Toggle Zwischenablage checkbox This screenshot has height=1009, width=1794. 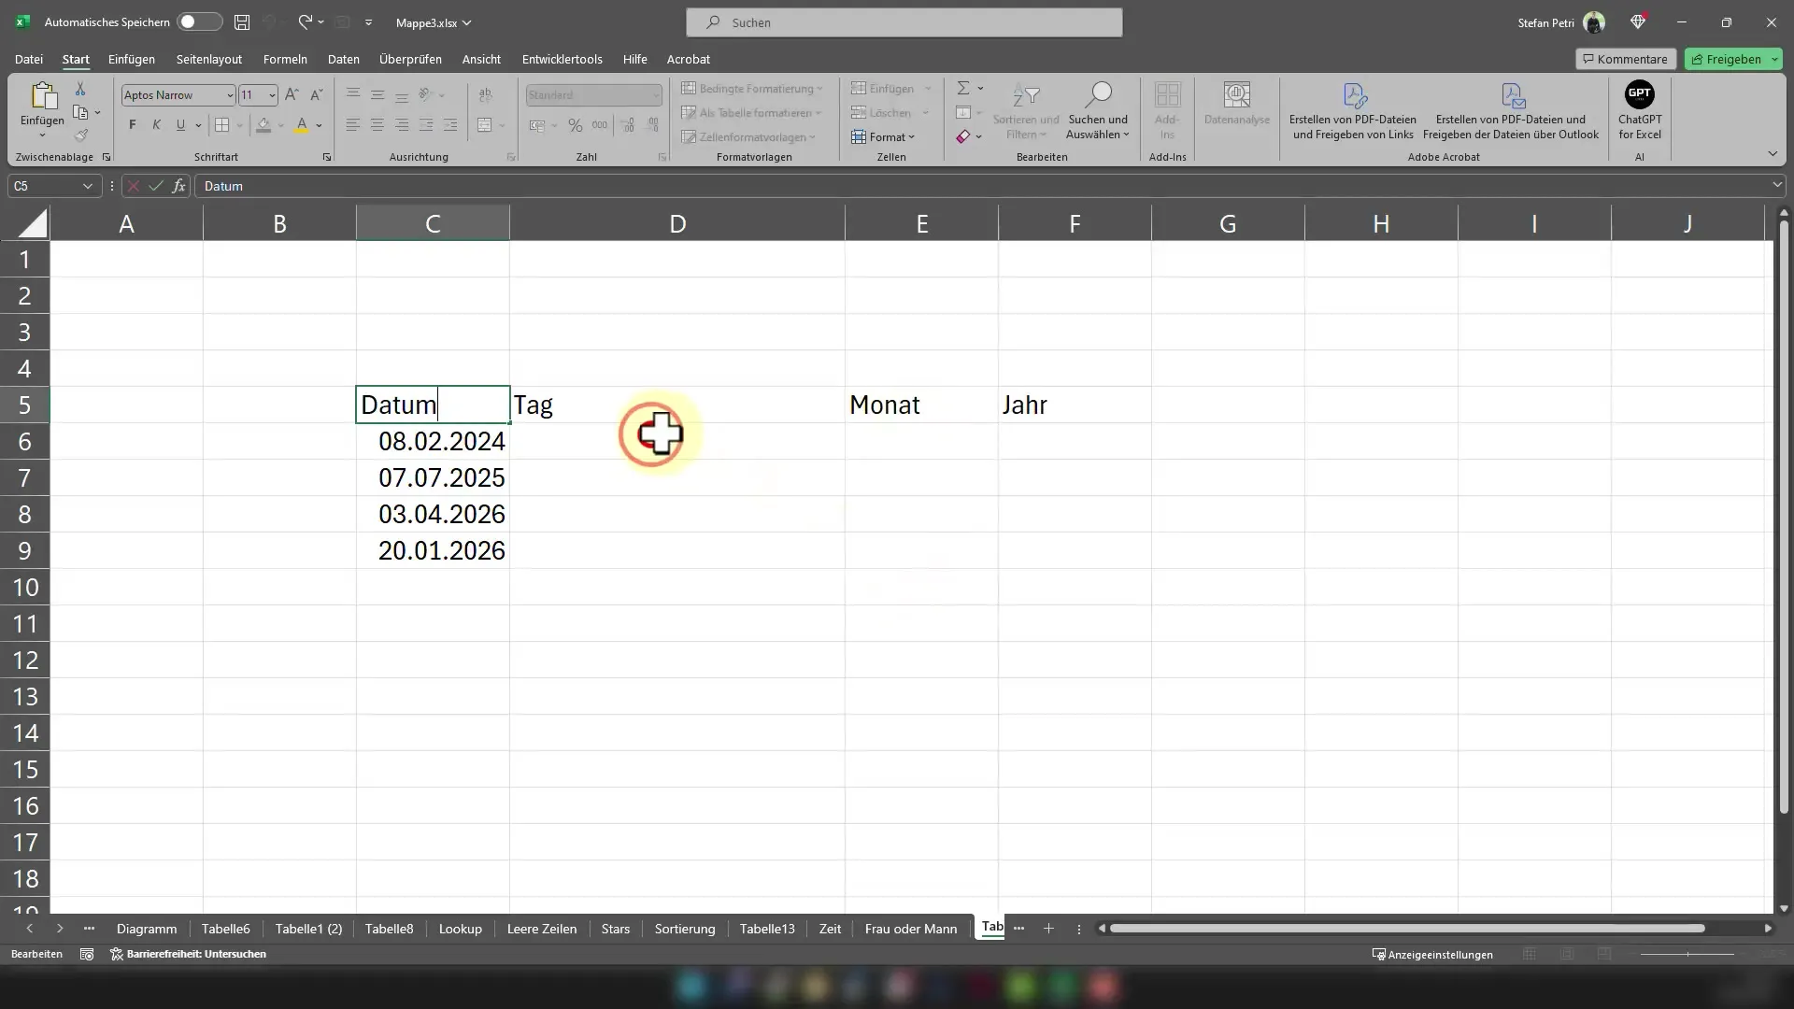point(108,158)
